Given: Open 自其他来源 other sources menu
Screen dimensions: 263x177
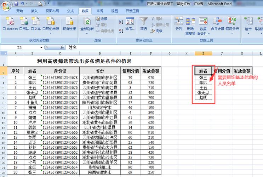Looking at the screenshot, I should (51, 25).
